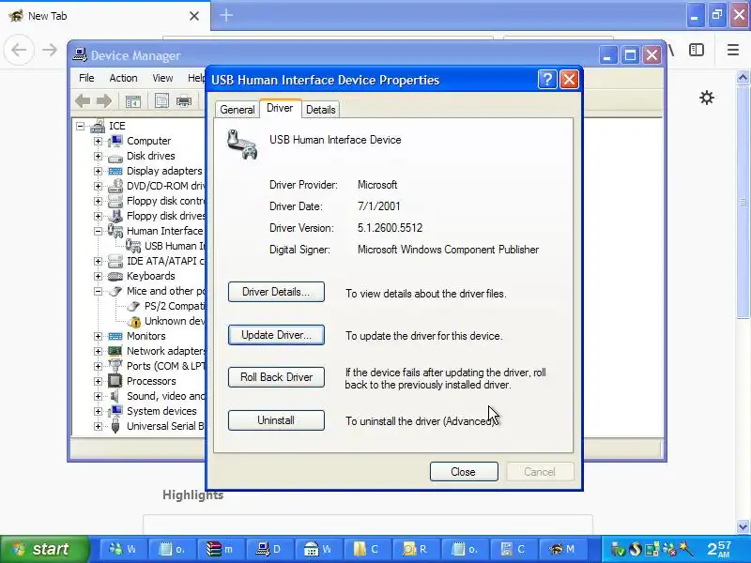
Task: Select the PS/2 Compatible mouse tree item
Action: (x=175, y=307)
